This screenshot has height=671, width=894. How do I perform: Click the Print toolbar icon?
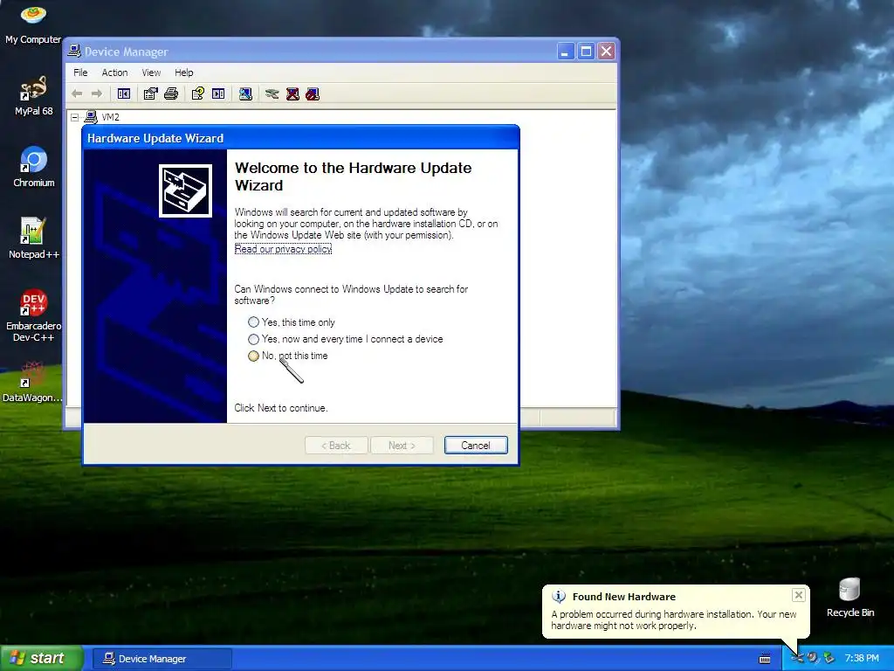(x=171, y=93)
